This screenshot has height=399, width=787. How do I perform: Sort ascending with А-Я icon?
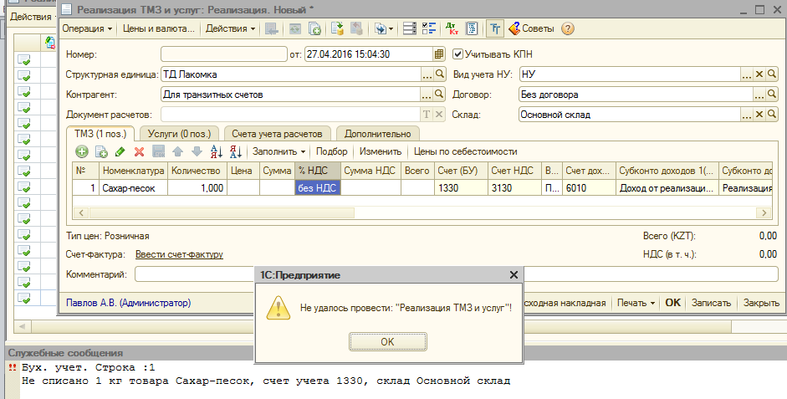[217, 151]
